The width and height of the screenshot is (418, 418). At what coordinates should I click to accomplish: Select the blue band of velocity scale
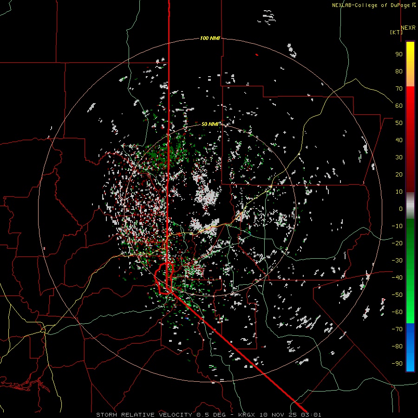[x=410, y=347]
